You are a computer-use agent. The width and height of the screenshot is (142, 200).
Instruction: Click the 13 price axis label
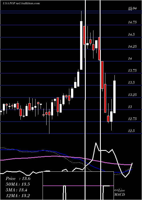tap(130, 107)
